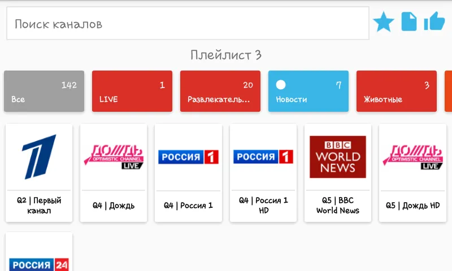The width and height of the screenshot is (452, 271).
Task: Select the LIVE category tile
Action: point(132,91)
